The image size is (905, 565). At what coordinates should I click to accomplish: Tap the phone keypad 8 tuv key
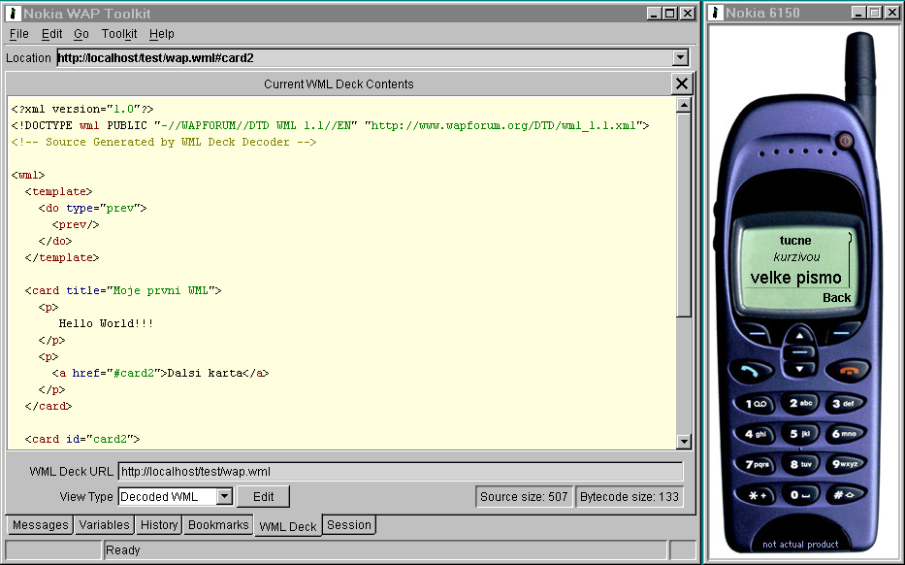[x=800, y=463]
